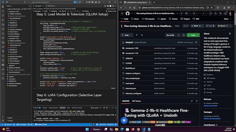
Task: Open the GitHub create new plus dropdown
Action: coord(204,13)
